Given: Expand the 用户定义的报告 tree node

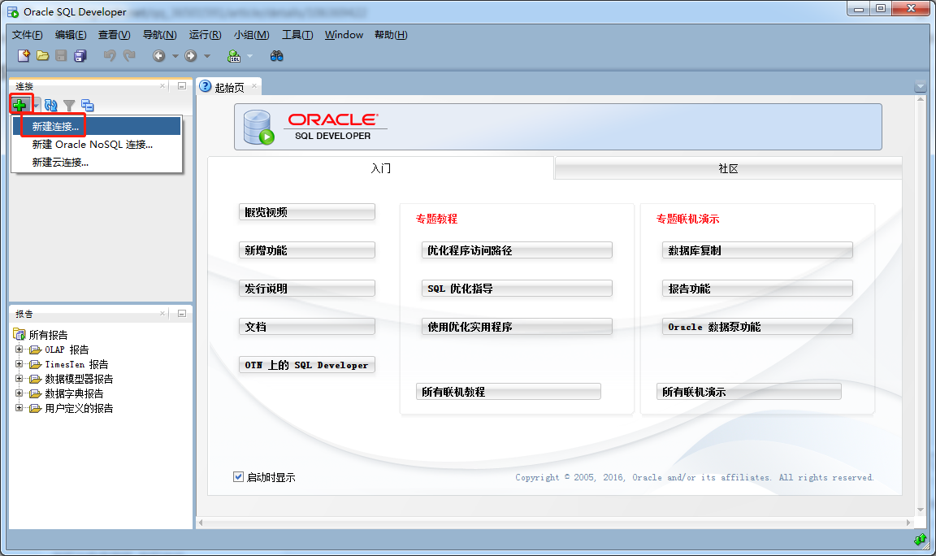Looking at the screenshot, I should (x=19, y=408).
